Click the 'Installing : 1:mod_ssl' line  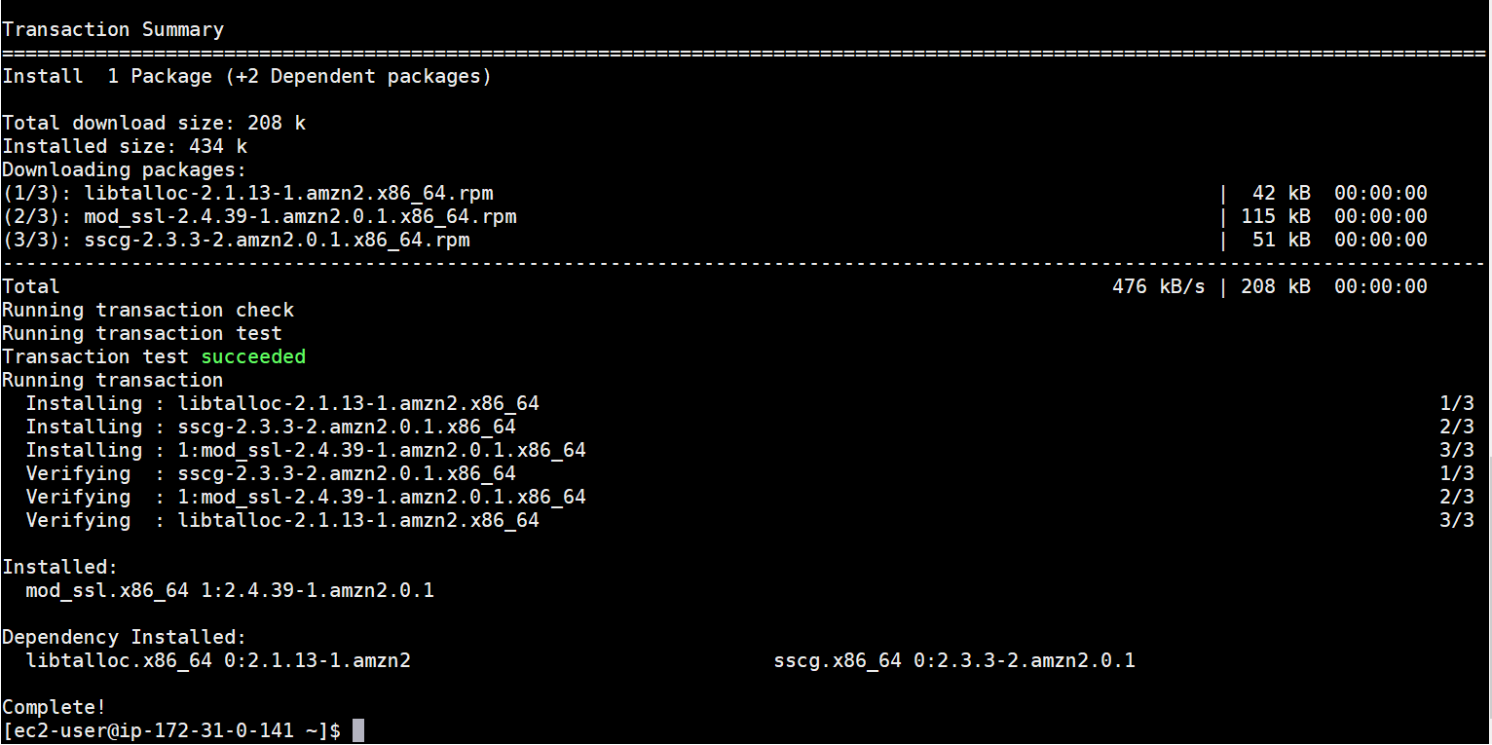coord(306,451)
